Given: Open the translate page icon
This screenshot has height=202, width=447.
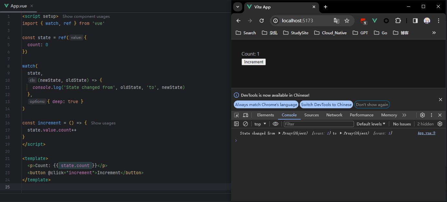Looking at the screenshot, I should pos(337,21).
